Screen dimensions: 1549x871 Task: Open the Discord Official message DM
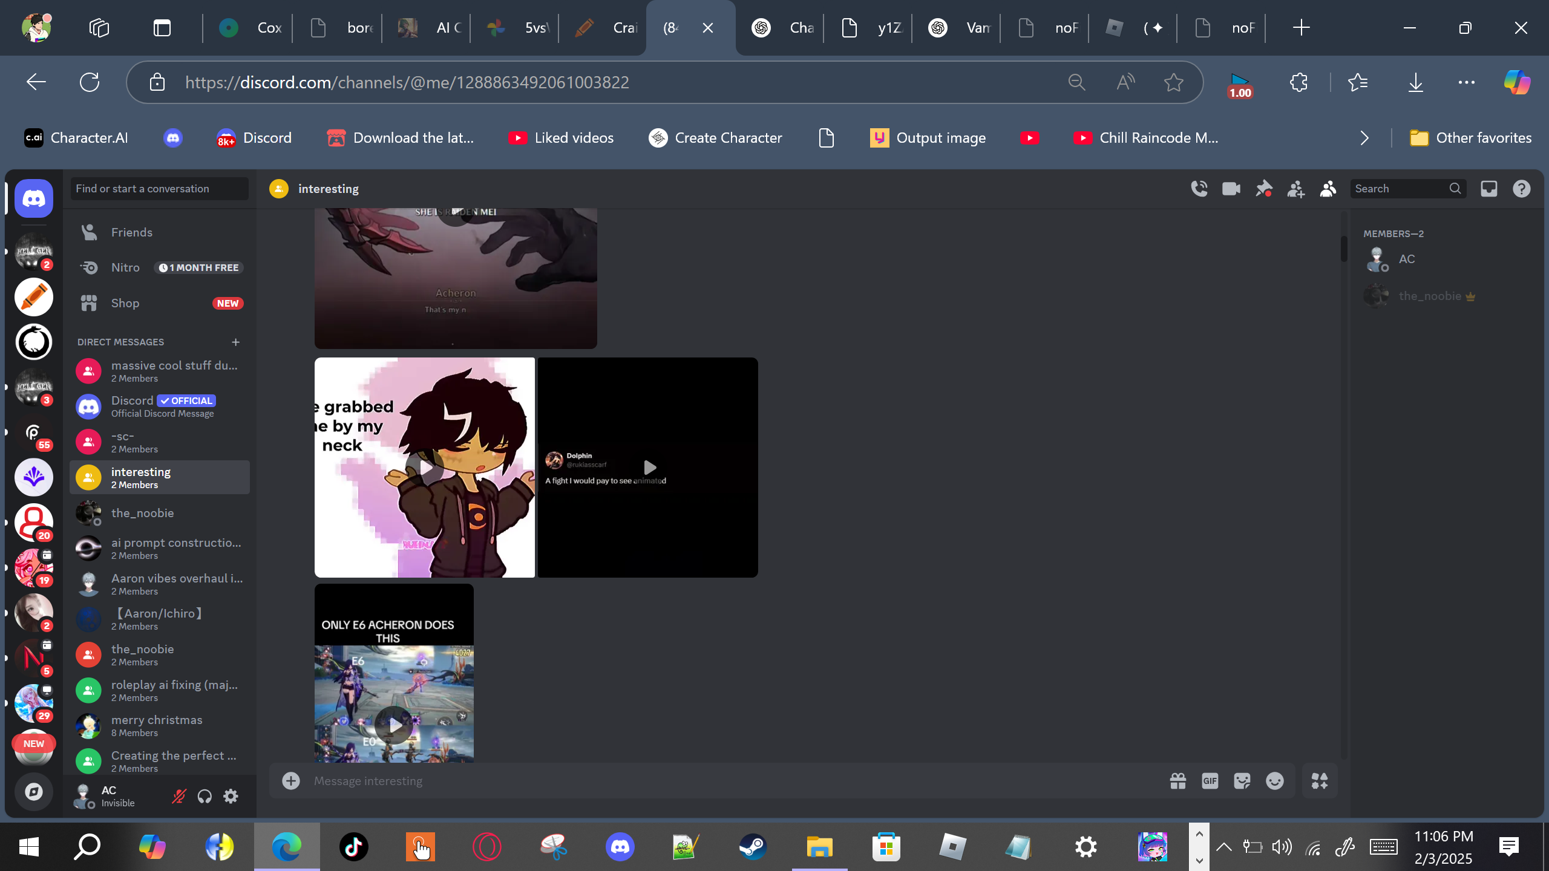coord(160,406)
